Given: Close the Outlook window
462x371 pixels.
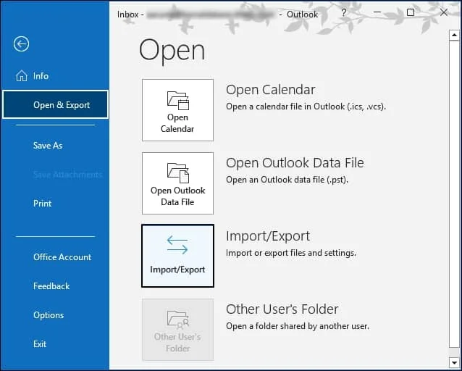Looking at the screenshot, I should (x=444, y=12).
